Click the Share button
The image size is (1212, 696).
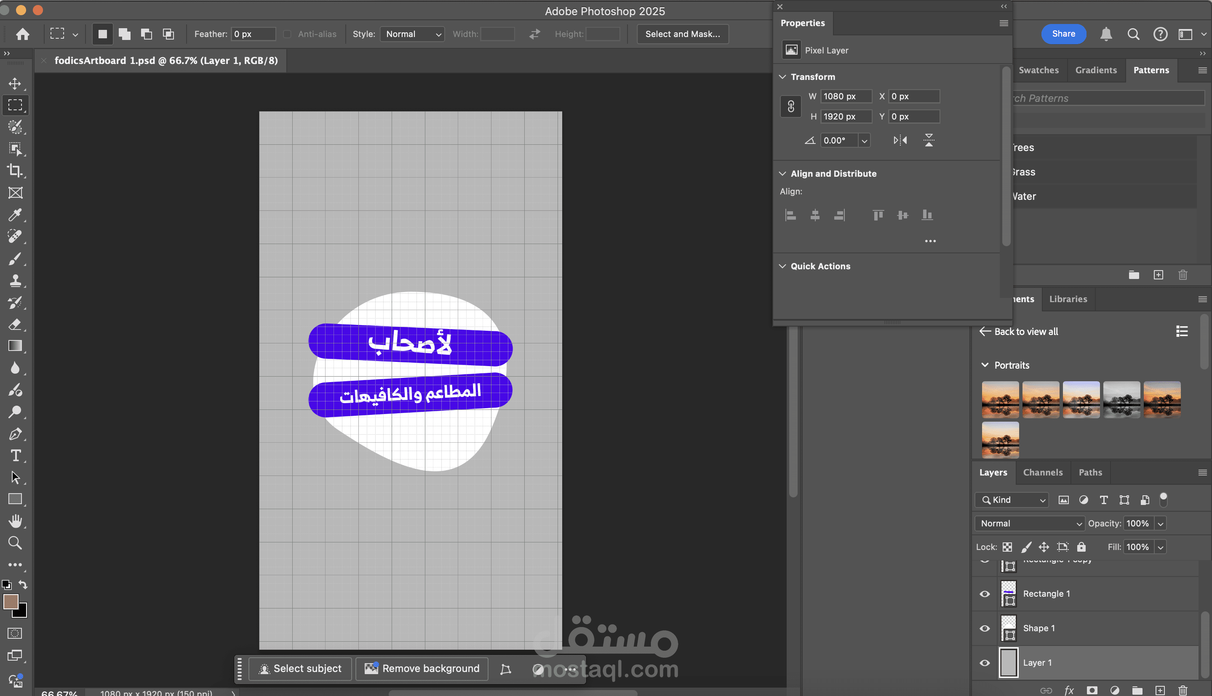click(1063, 34)
